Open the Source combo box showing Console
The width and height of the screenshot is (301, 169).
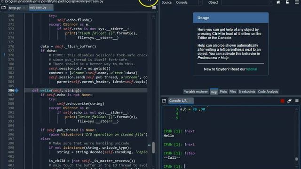[x=188, y=2]
